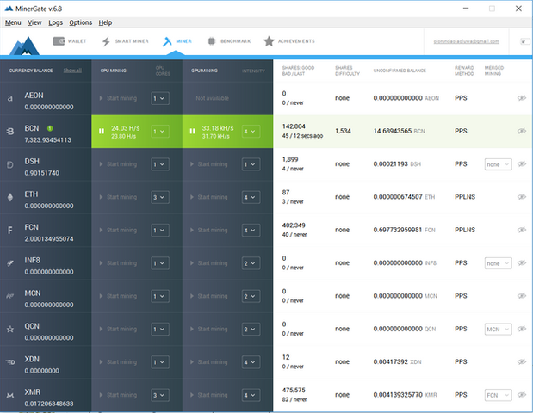Switch to the Smart Miner tab
The image size is (533, 413).
pos(125,41)
